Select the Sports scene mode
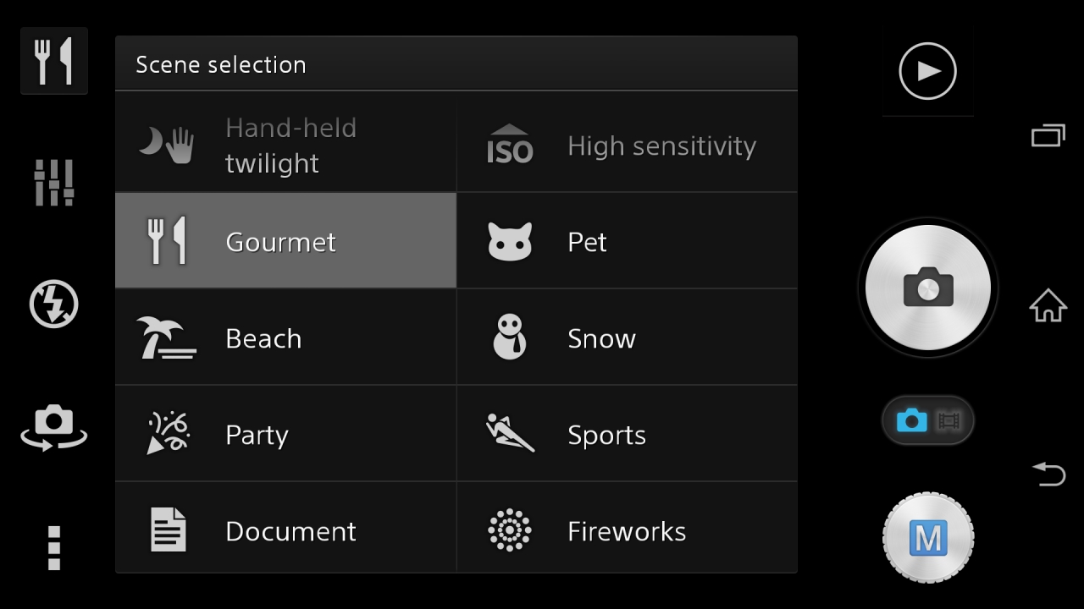The height and width of the screenshot is (609, 1084). click(627, 435)
